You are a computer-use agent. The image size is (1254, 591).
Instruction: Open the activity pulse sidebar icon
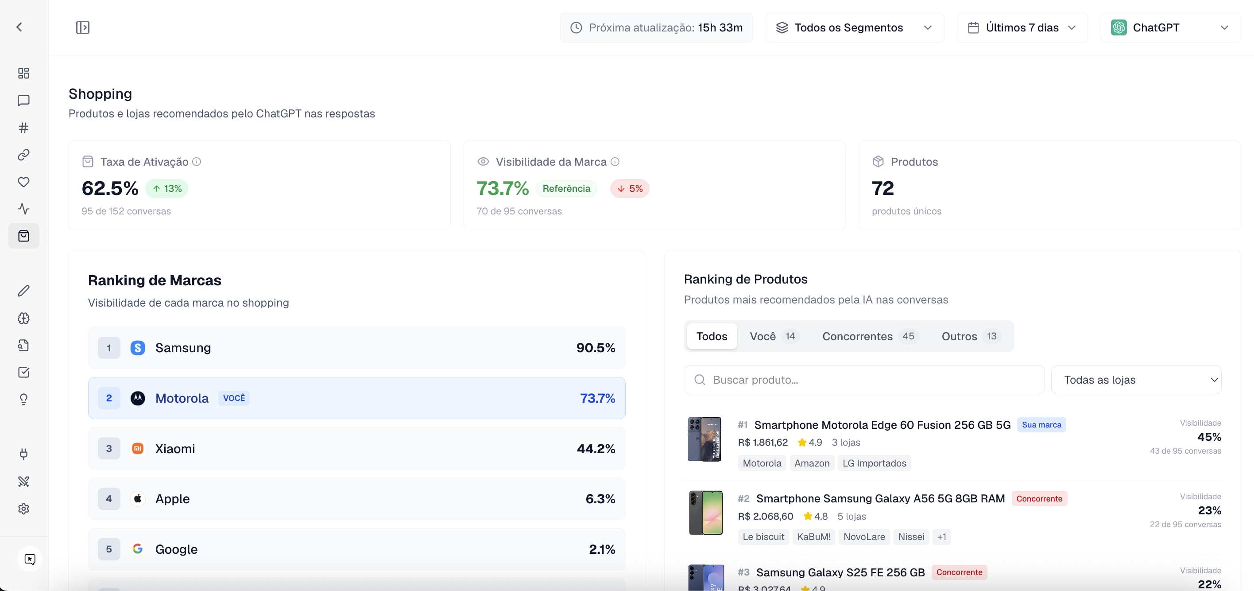[23, 209]
